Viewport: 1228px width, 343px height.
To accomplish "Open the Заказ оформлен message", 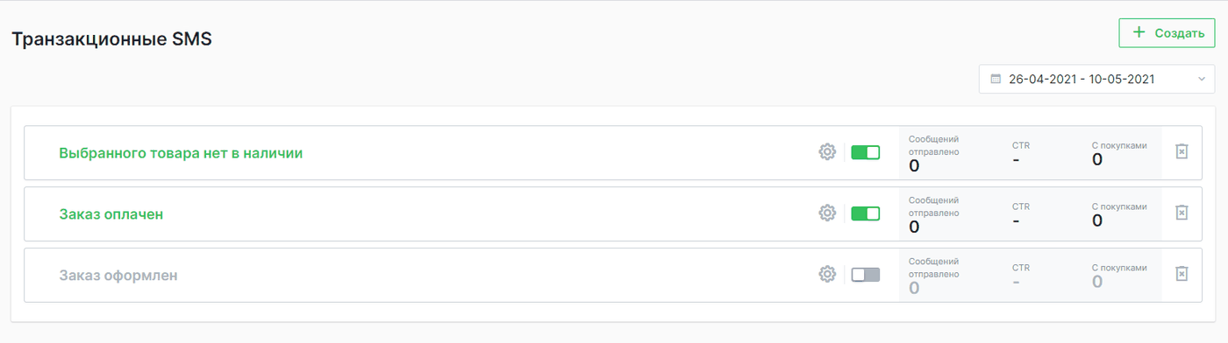I will [x=118, y=274].
